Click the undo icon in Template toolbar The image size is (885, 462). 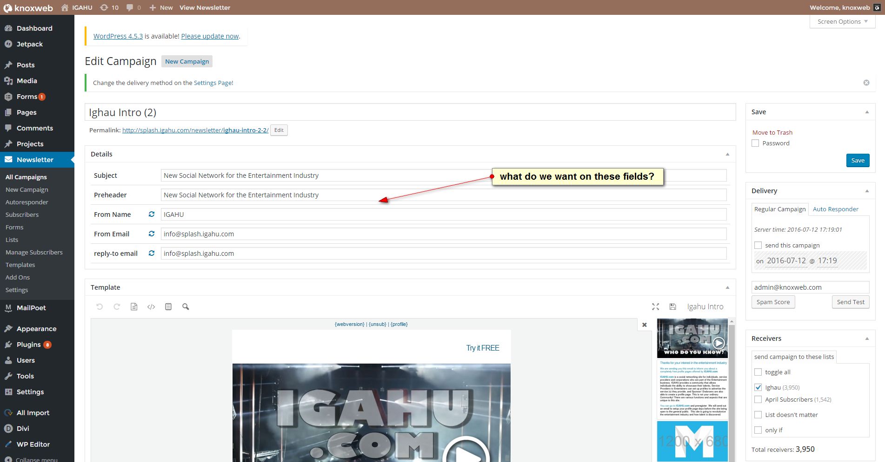tap(100, 306)
